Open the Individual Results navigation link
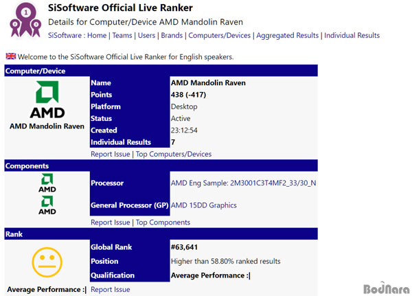412x296 pixels. (352, 35)
